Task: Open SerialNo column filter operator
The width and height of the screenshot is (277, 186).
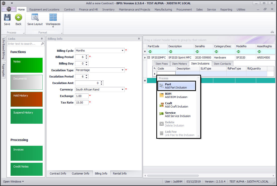Action: point(197,51)
